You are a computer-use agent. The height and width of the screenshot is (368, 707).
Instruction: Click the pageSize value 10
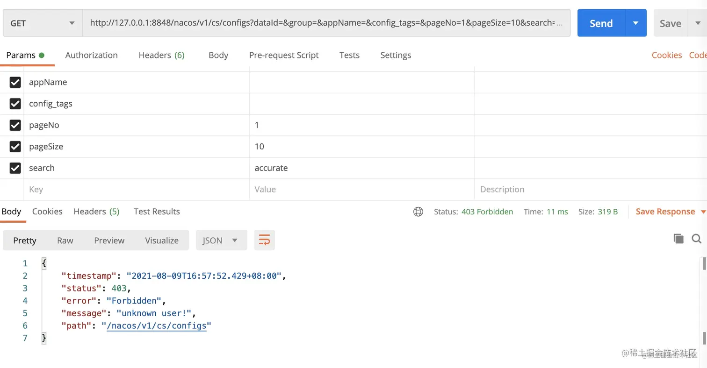point(362,147)
